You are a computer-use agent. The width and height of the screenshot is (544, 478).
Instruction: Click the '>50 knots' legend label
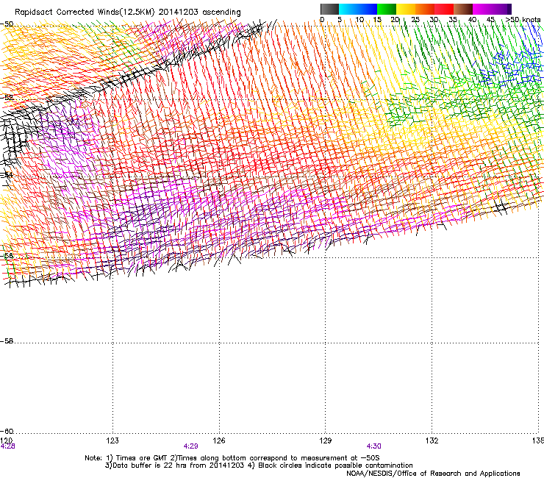pos(523,19)
